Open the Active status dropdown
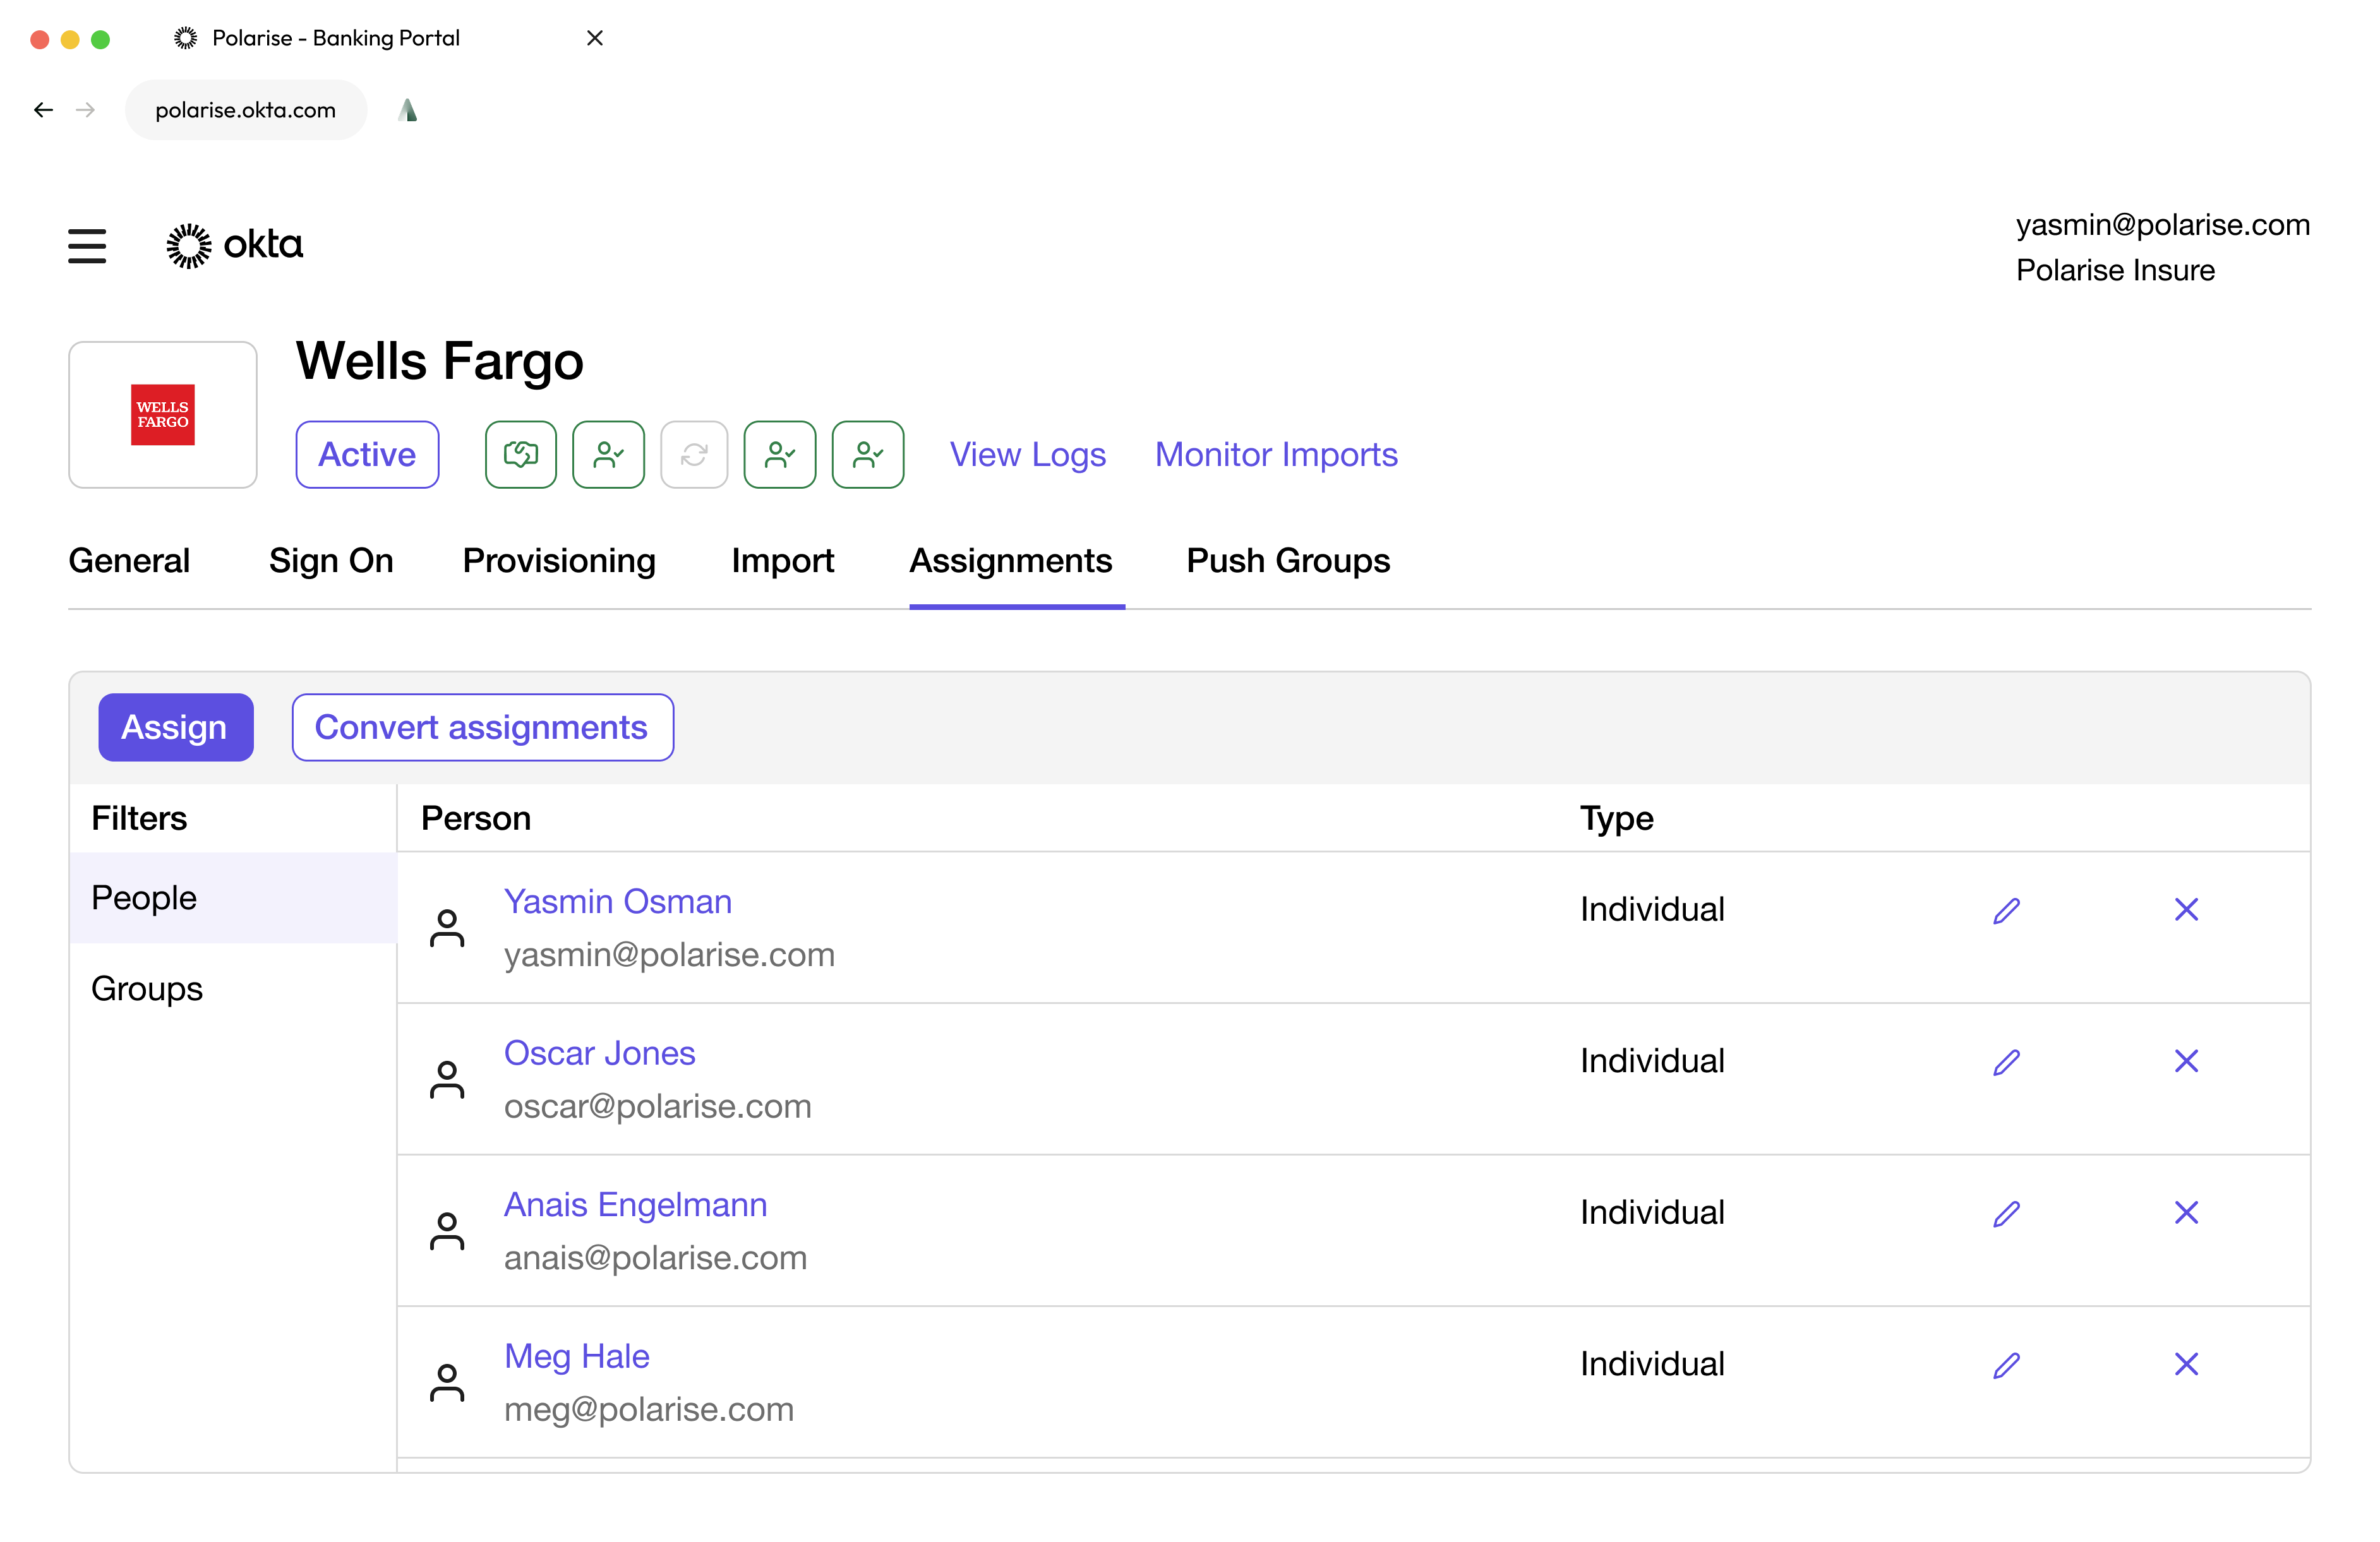Image resolution: width=2380 pixels, height=1542 pixels. [x=367, y=455]
